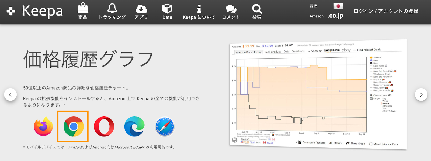Select the Week range option
Image resolution: width=431 pixels, height=161 pixels.
(385, 101)
